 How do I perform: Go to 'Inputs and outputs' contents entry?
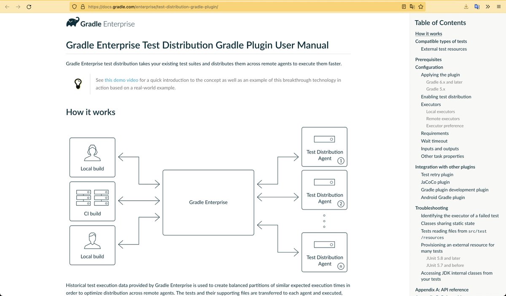(x=440, y=148)
